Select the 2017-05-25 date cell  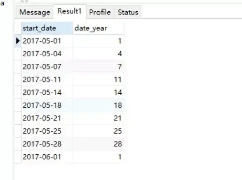coord(47,131)
